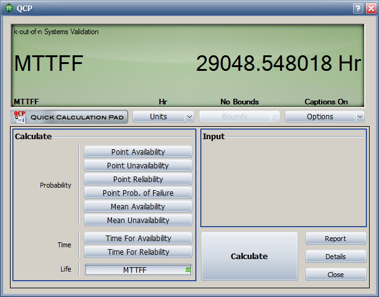Select Time For Reliability calculation
This screenshot has width=379, height=297.
(138, 252)
